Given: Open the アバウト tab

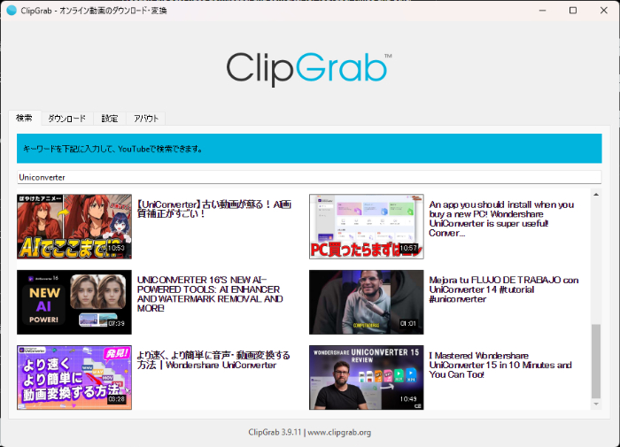Looking at the screenshot, I should 145,119.
